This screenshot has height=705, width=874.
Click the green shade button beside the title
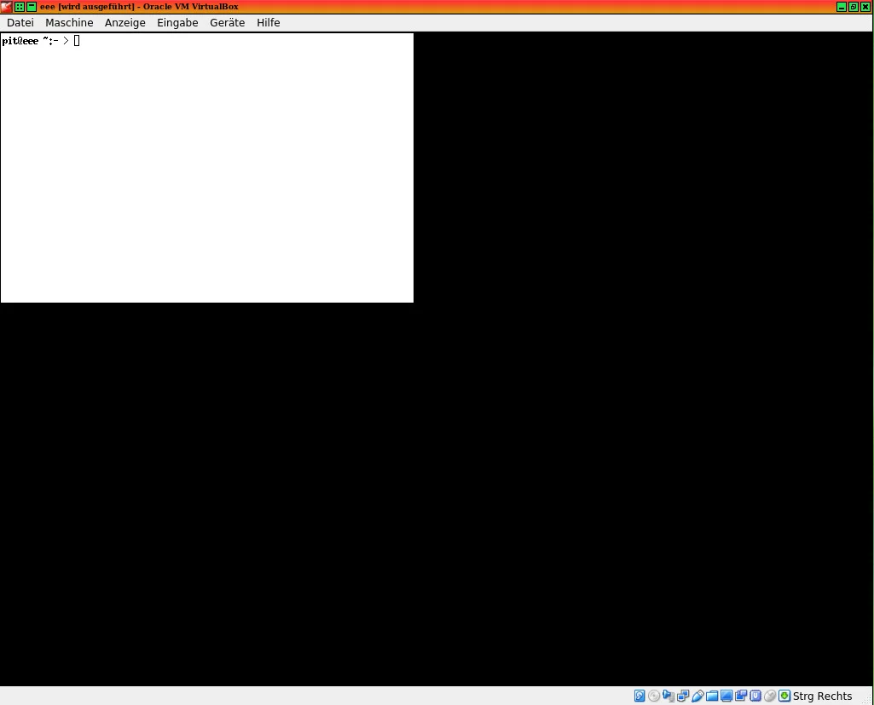[32, 7]
